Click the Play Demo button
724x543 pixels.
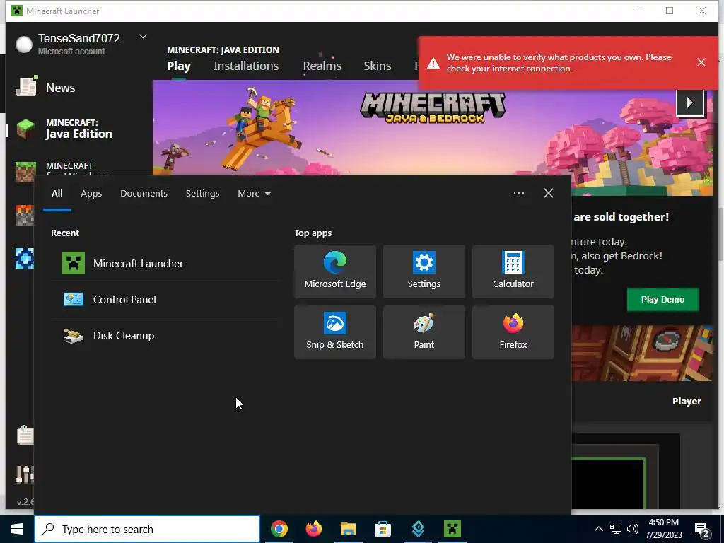tap(662, 300)
